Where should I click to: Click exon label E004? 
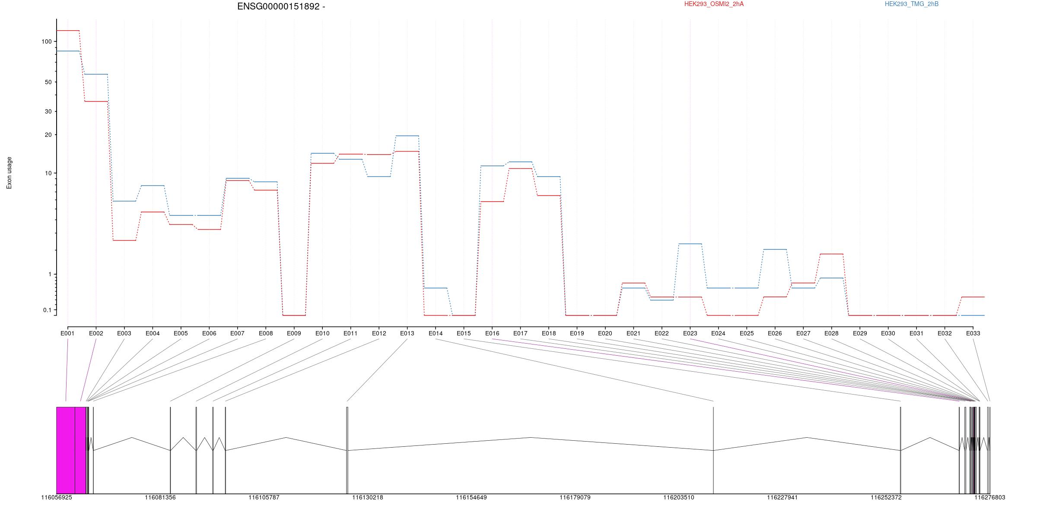click(153, 333)
